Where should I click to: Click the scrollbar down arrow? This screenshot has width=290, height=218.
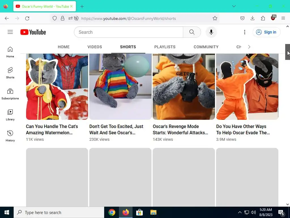pos(287,204)
